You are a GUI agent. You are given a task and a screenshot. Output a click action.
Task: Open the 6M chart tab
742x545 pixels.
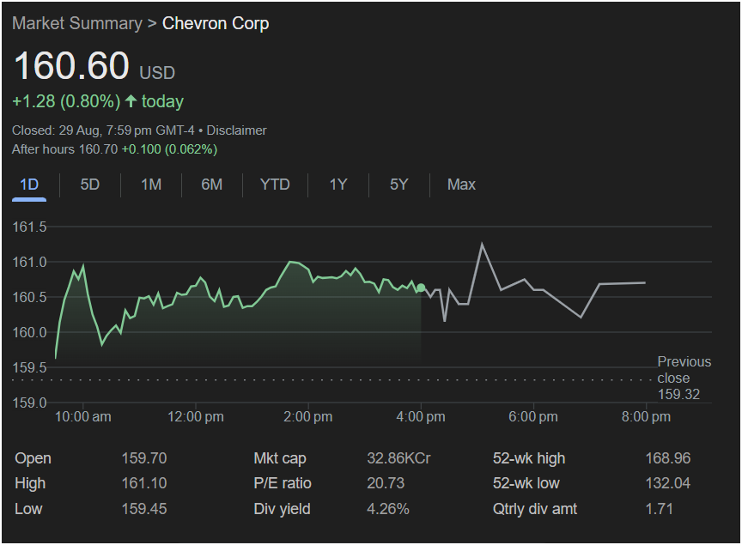[x=212, y=185]
